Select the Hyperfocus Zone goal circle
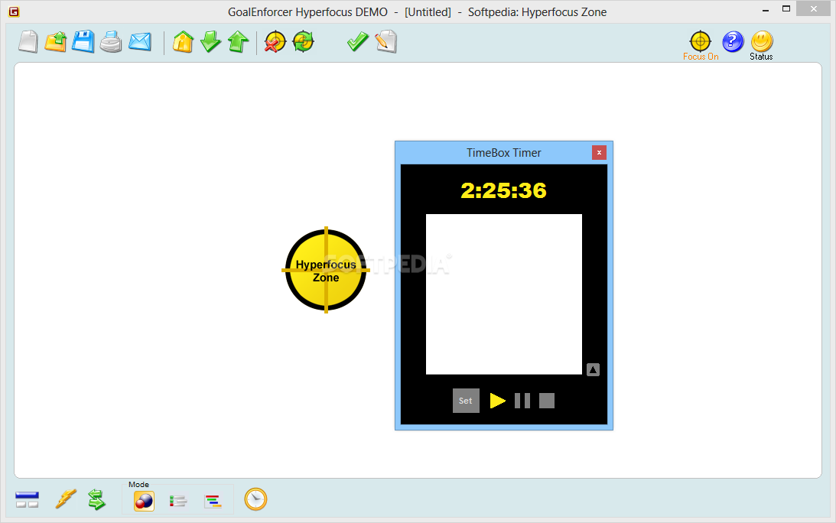This screenshot has height=523, width=836. 326,271
